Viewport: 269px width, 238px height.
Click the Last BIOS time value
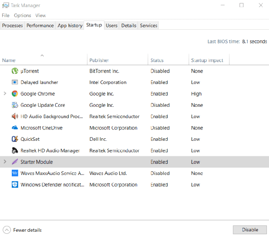tap(254, 41)
